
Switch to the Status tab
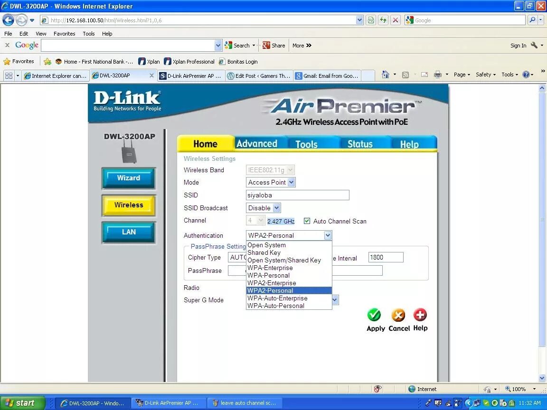click(360, 144)
